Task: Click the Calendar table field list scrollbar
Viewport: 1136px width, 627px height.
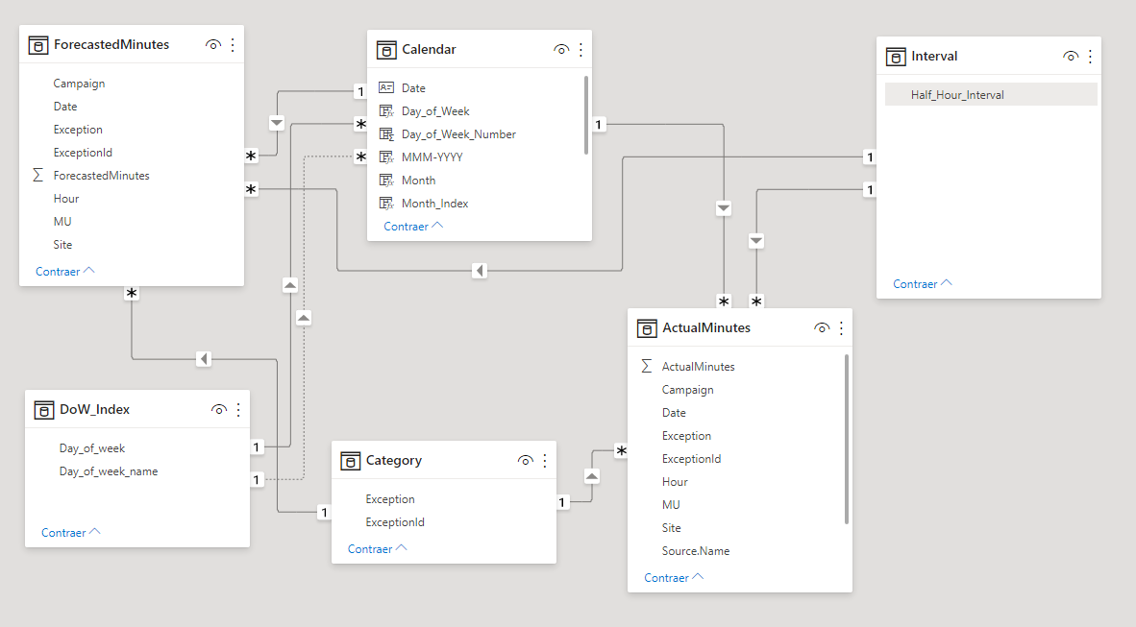Action: click(585, 115)
